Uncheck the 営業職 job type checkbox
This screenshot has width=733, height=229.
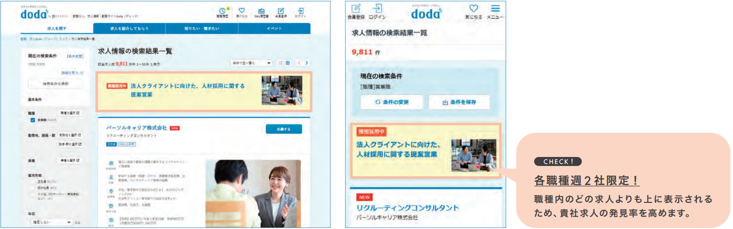point(33,120)
